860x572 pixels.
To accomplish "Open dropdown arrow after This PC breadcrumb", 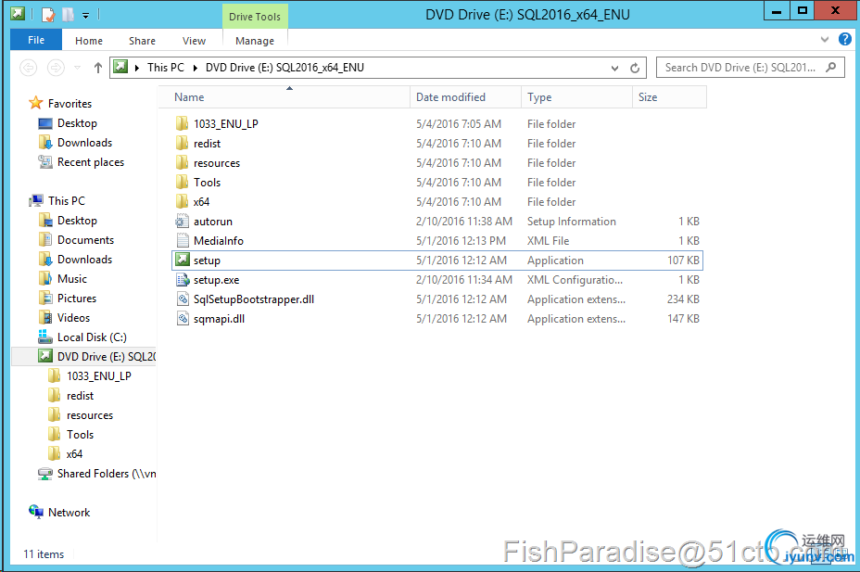I will pos(196,68).
